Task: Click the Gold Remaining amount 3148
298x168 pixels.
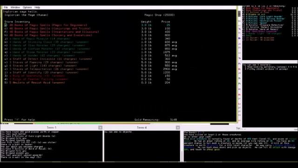Action: (x=173, y=120)
